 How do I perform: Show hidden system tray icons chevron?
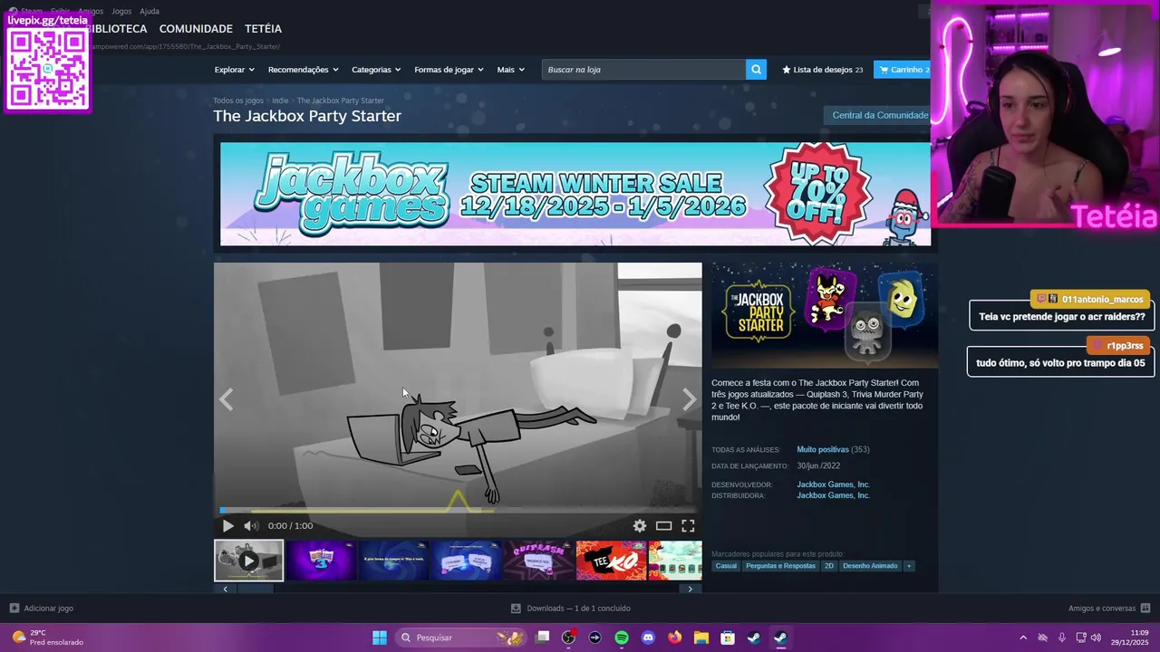pyautogui.click(x=1023, y=638)
